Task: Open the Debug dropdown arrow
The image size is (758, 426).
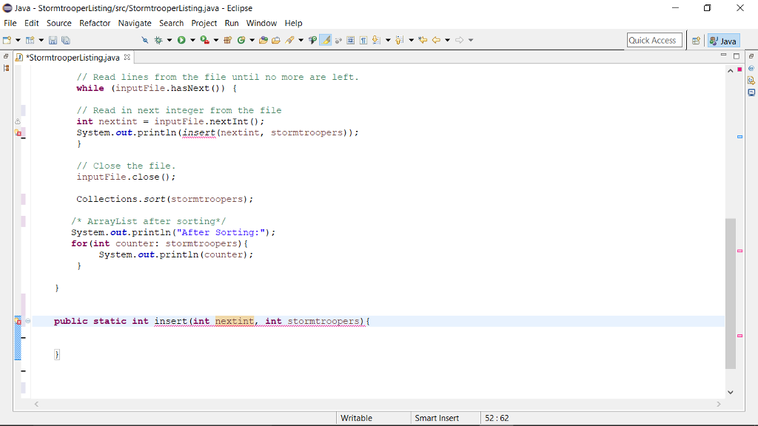Action: click(170, 40)
